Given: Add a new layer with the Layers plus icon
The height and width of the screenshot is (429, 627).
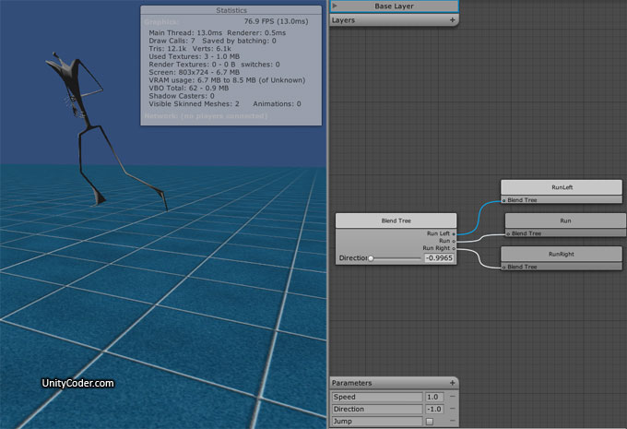Looking at the screenshot, I should [452, 20].
